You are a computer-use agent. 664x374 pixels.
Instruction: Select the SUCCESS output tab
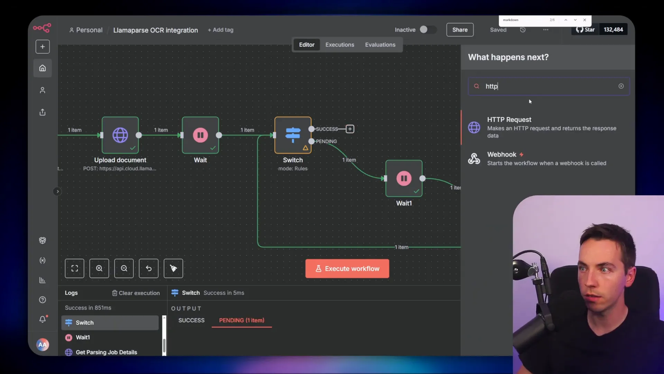[x=191, y=320]
